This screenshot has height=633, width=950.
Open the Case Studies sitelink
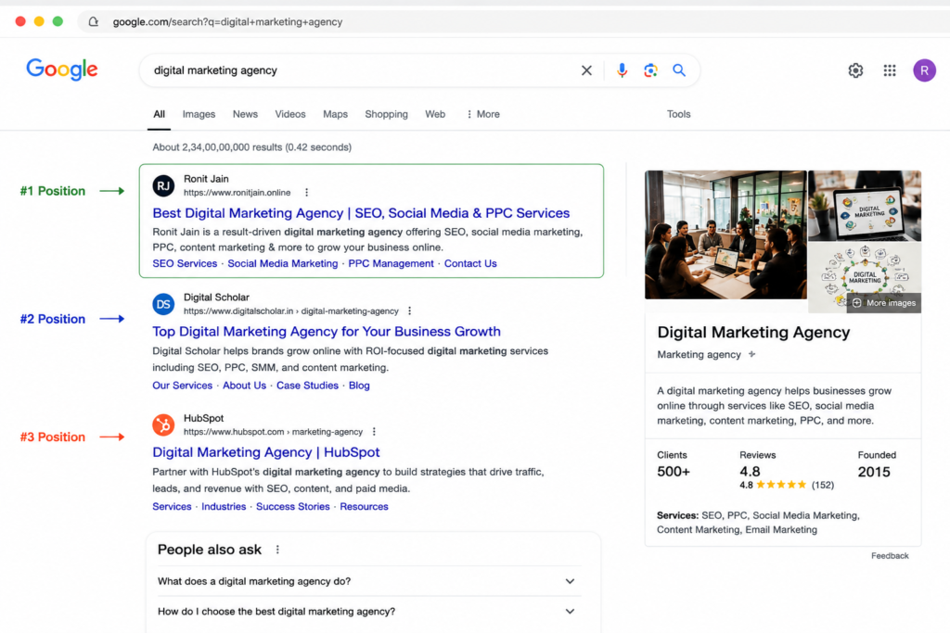tap(307, 386)
